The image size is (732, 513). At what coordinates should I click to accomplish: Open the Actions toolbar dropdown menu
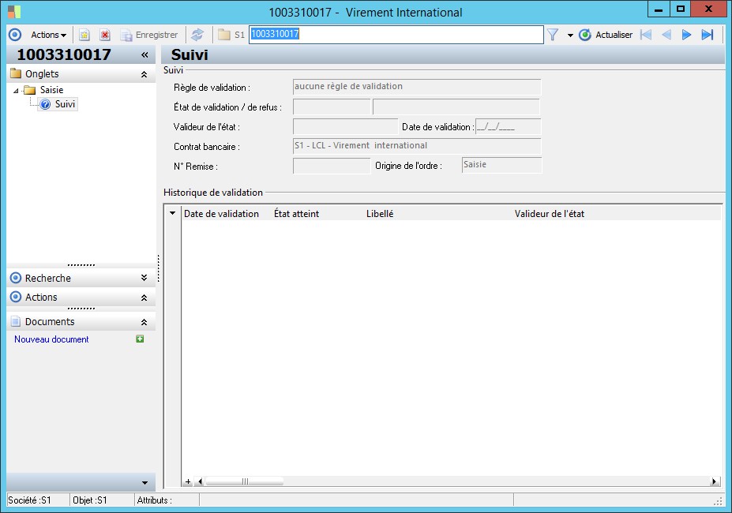point(48,35)
